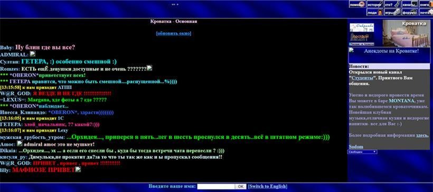Click the OK button next to name field
433x192 pixels.
coord(240,187)
